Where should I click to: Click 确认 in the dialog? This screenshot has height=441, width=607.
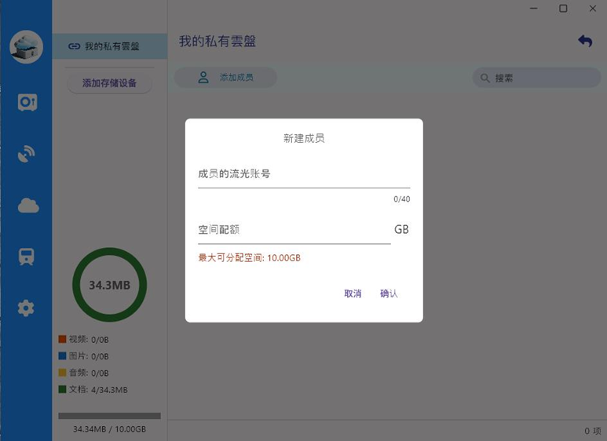[389, 293]
